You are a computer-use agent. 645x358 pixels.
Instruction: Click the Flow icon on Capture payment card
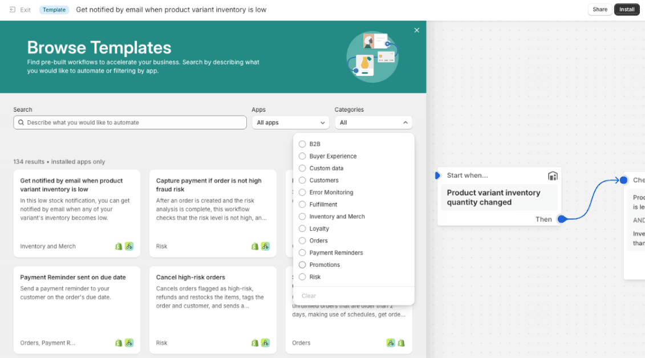click(x=265, y=246)
